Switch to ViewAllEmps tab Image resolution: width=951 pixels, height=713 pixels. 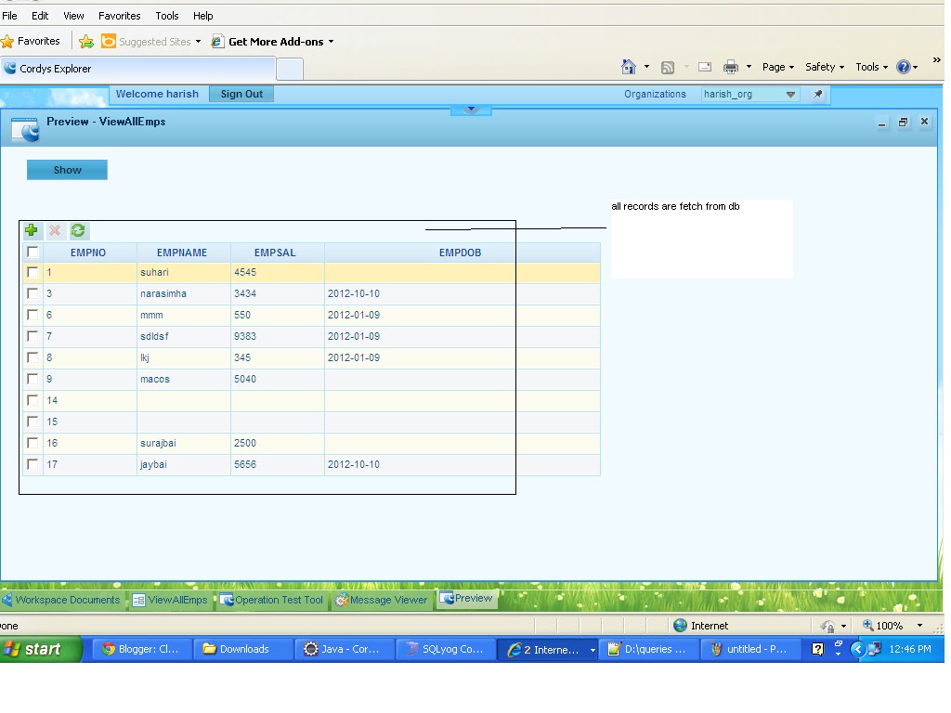tap(170, 600)
